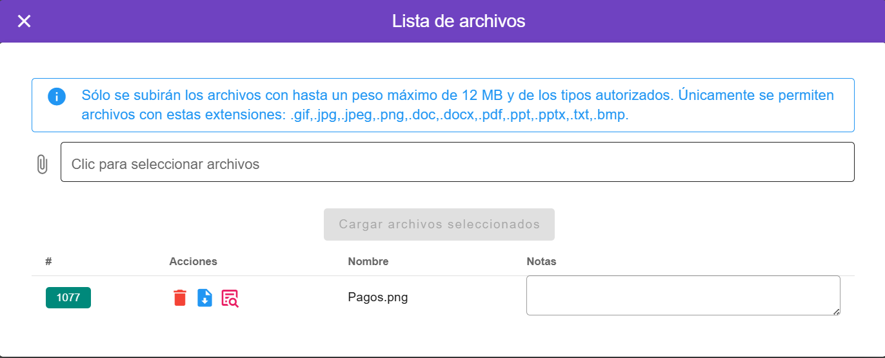
Task: Grab the Notas textarea resize handle
Action: tap(836, 312)
